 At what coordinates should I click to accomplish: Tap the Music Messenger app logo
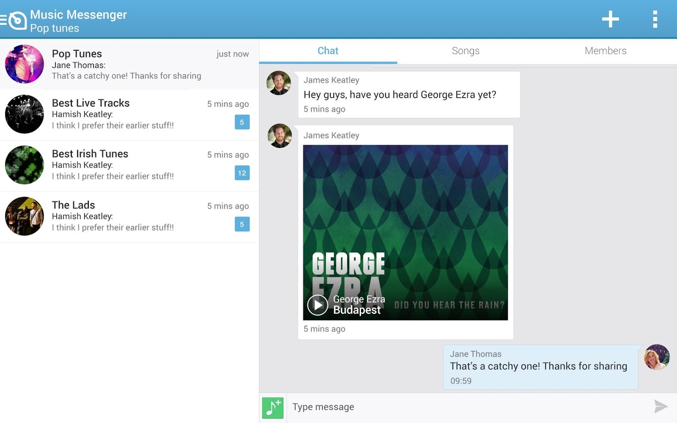[x=18, y=20]
